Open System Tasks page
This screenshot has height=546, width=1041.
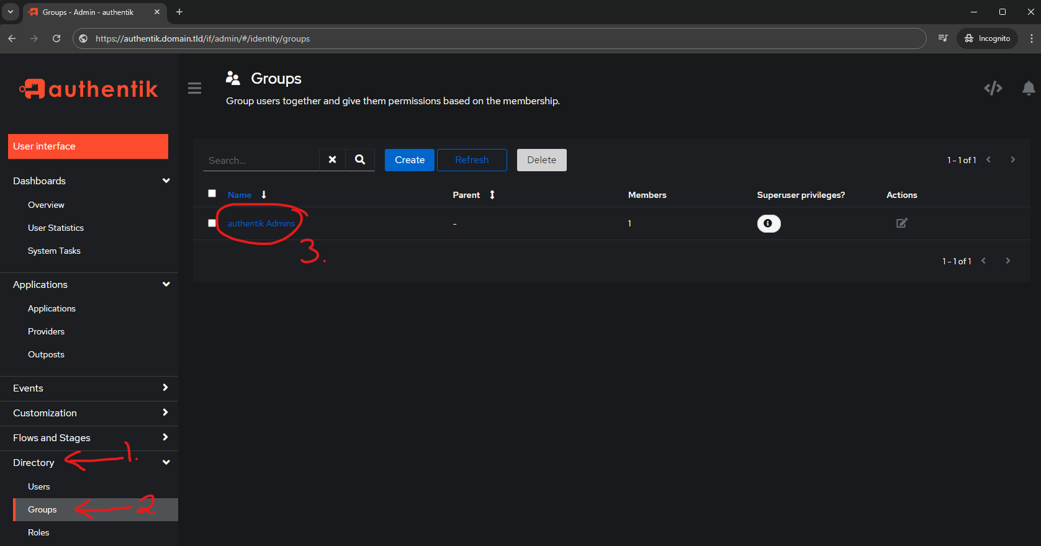point(54,251)
